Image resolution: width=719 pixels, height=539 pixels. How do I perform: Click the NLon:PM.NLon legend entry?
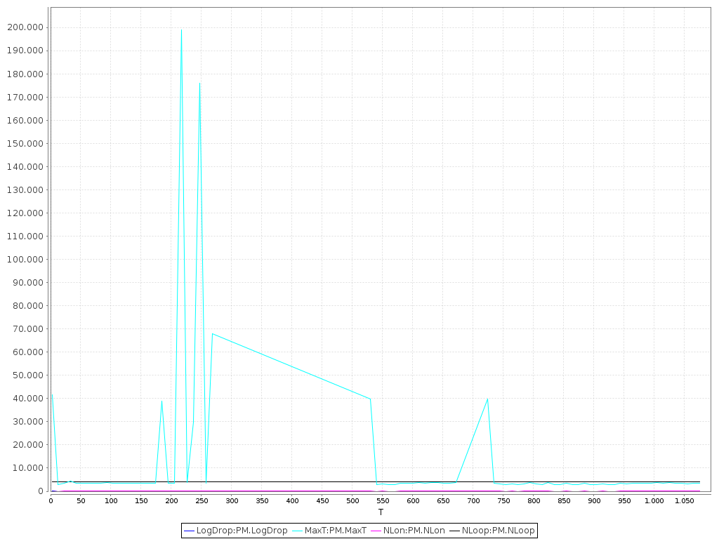(408, 531)
